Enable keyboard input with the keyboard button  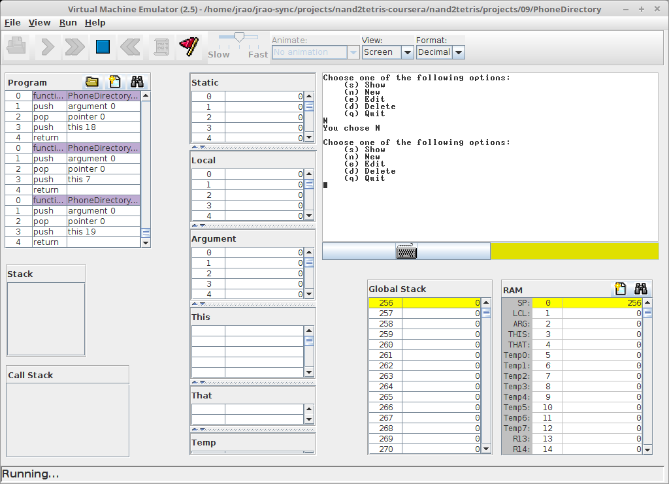pos(406,251)
